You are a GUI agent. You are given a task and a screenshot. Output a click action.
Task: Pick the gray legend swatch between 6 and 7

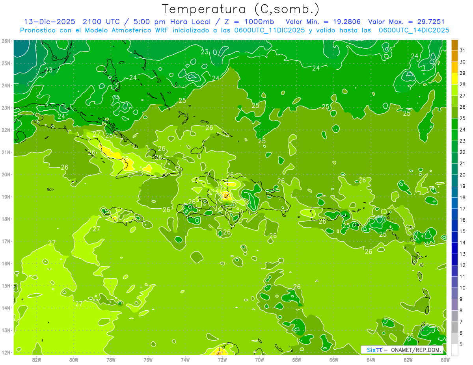click(x=454, y=327)
